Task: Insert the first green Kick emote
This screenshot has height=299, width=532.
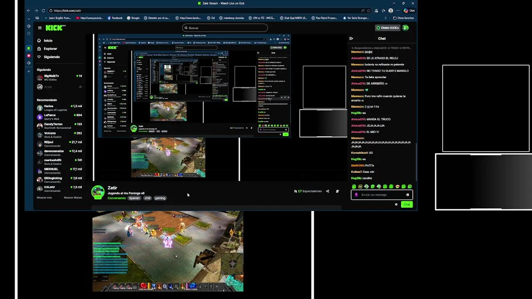Action: (354, 186)
